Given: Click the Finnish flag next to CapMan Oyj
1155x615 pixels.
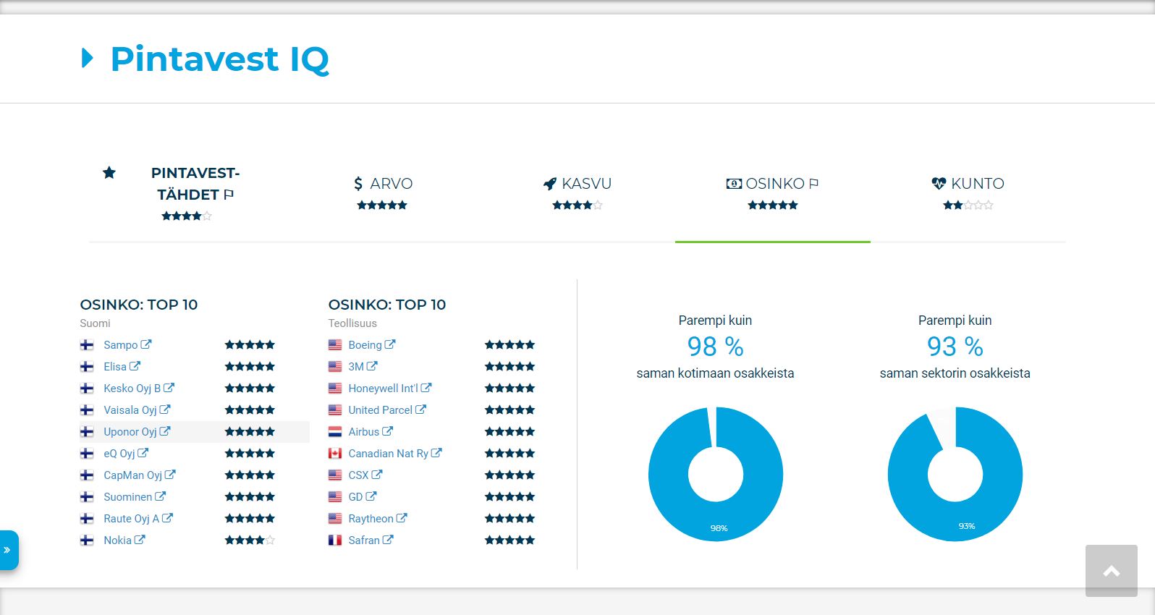Looking at the screenshot, I should (87, 475).
